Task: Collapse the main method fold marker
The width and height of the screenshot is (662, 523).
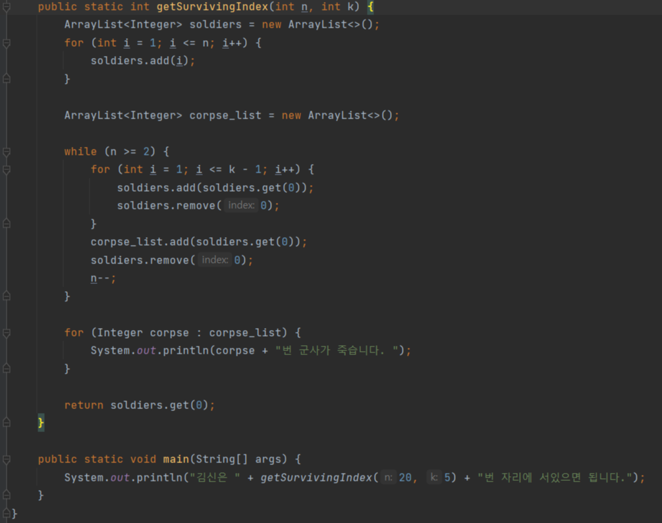Action: (7, 459)
